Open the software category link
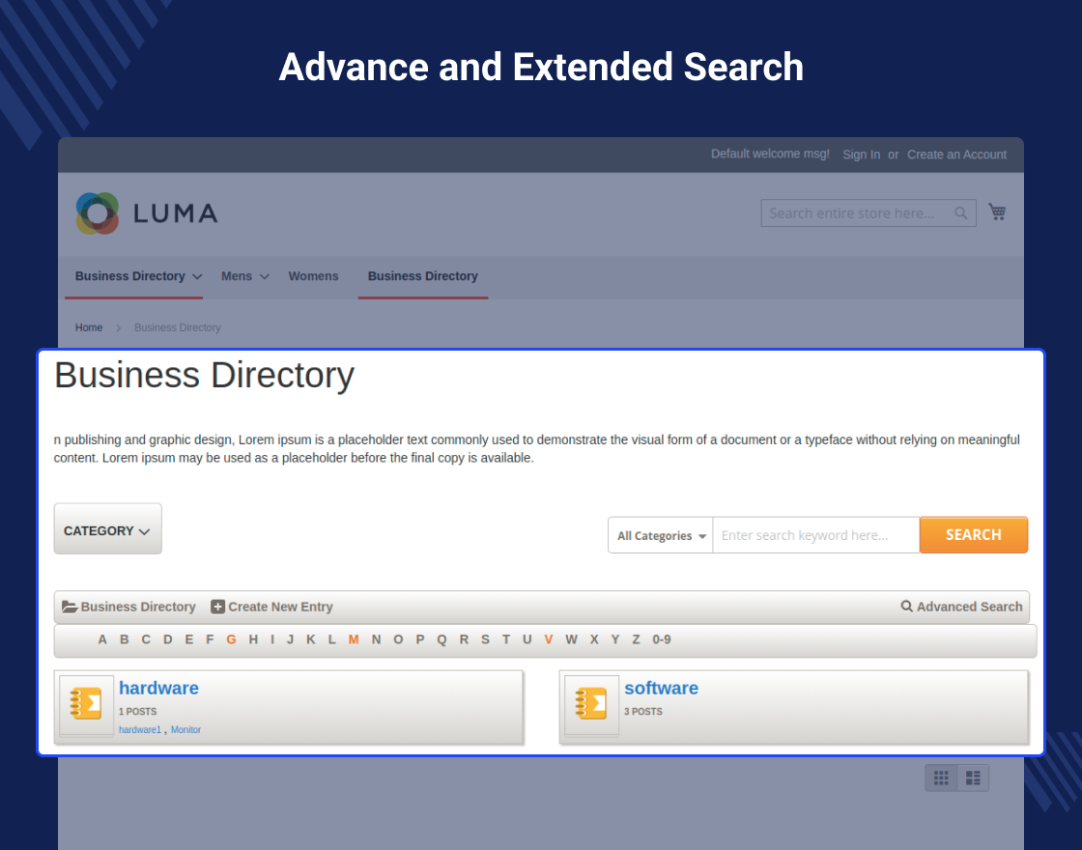Screen dimensions: 1082x850 coord(661,688)
